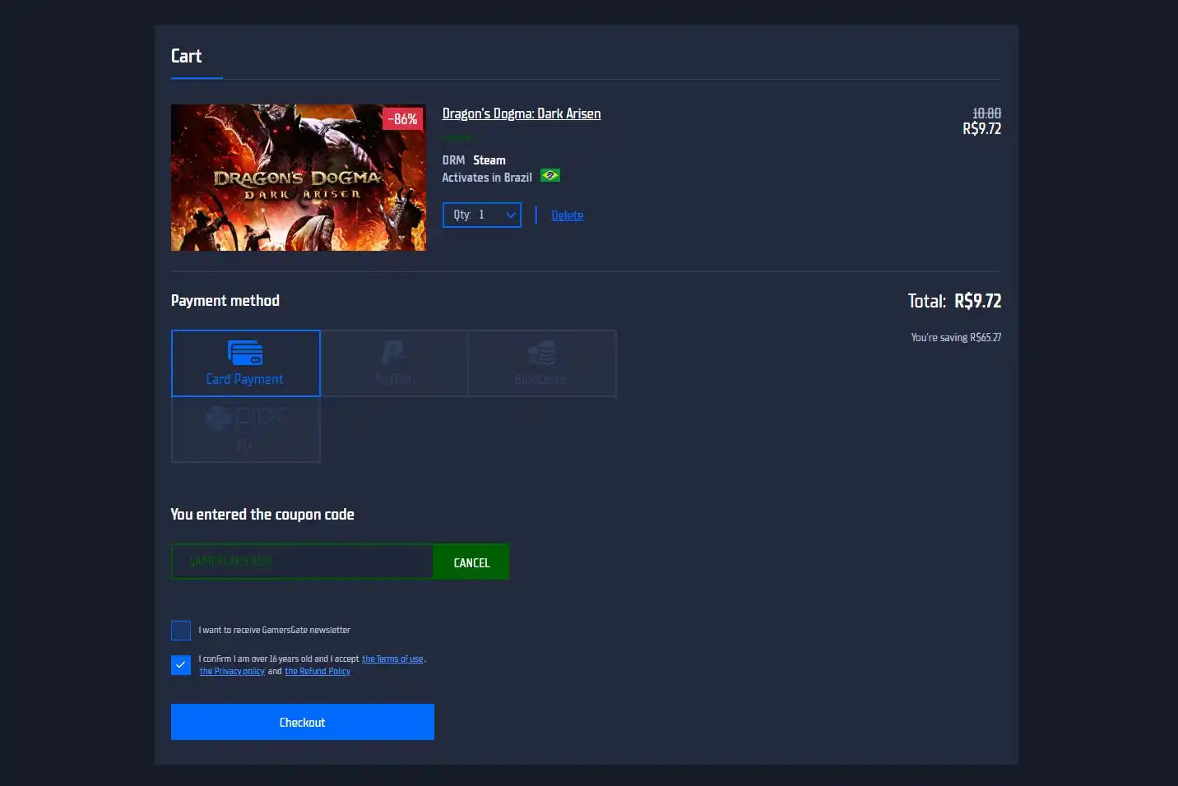Viewport: 1178px width, 786px height.
Task: Click the -86% discount badge
Action: 403,119
